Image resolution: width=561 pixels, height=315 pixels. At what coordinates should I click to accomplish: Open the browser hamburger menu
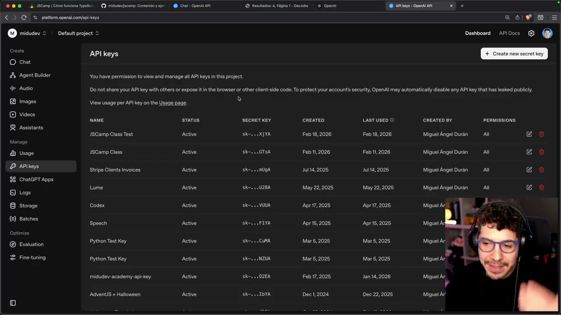pos(554,17)
